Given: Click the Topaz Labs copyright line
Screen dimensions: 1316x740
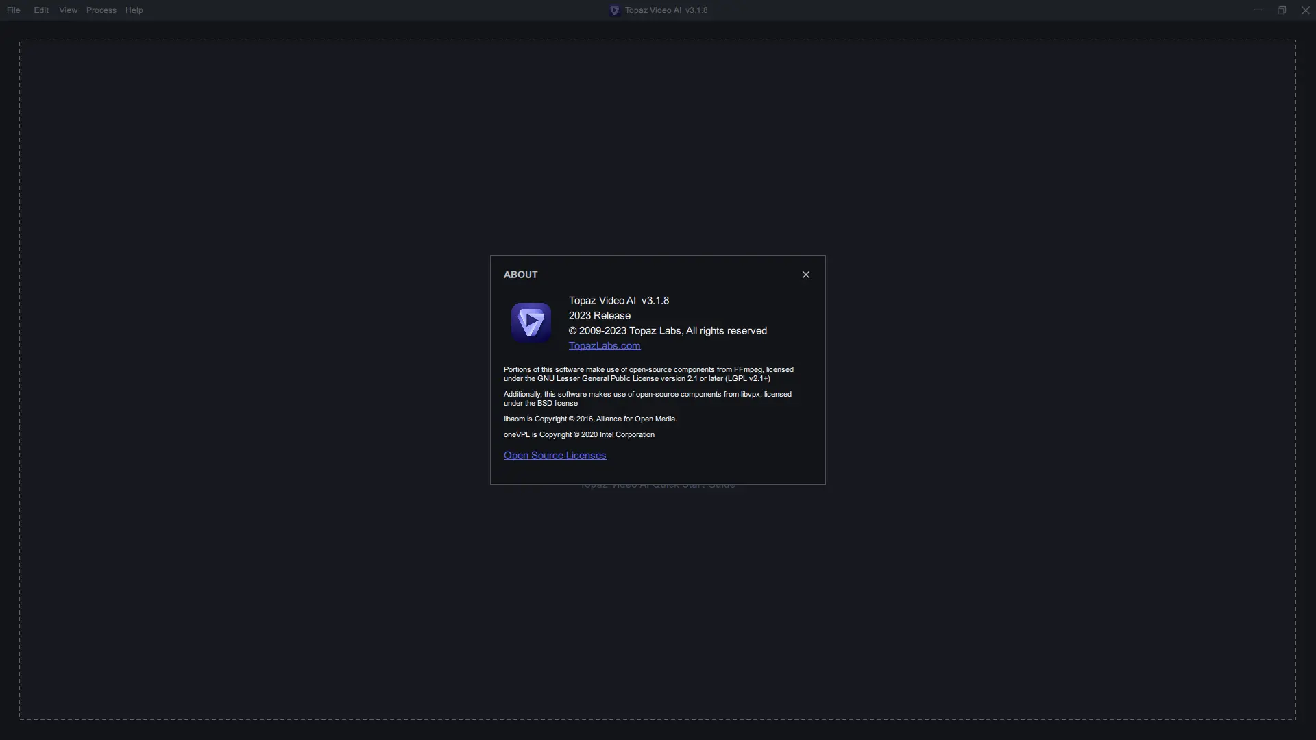Looking at the screenshot, I should pyautogui.click(x=668, y=331).
